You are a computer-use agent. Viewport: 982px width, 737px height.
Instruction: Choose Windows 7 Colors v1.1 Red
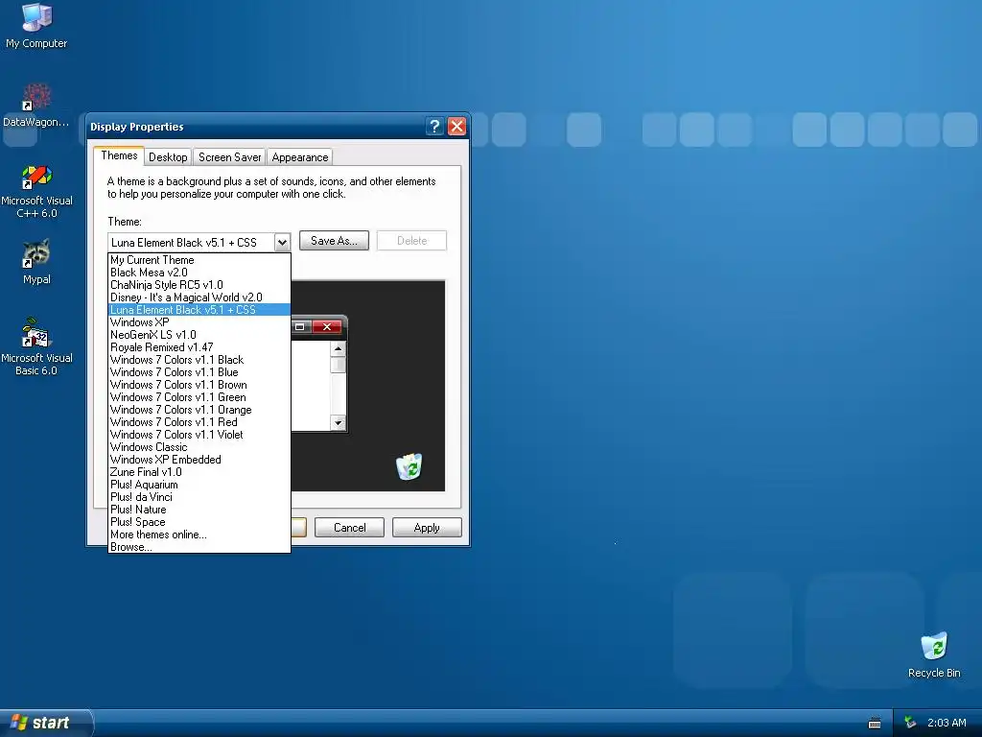click(x=199, y=422)
